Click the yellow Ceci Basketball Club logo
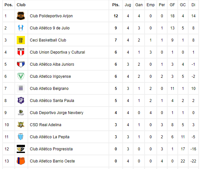This screenshot has width=203, height=169. point(21,40)
